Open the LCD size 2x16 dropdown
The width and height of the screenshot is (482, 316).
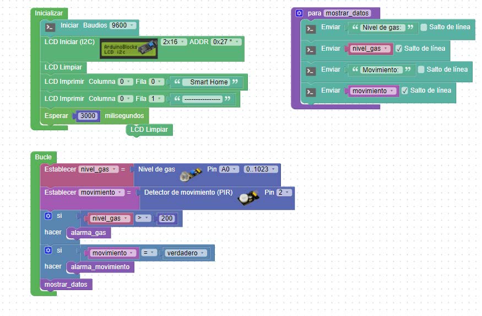tap(174, 42)
